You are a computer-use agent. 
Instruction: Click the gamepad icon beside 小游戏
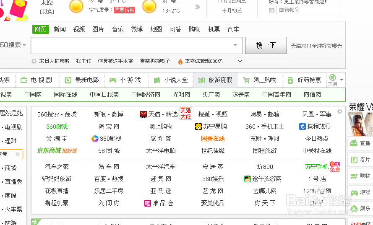click(113, 80)
